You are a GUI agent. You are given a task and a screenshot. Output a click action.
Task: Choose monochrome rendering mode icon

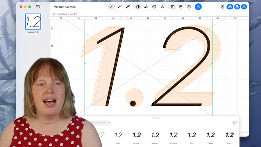[138, 7]
